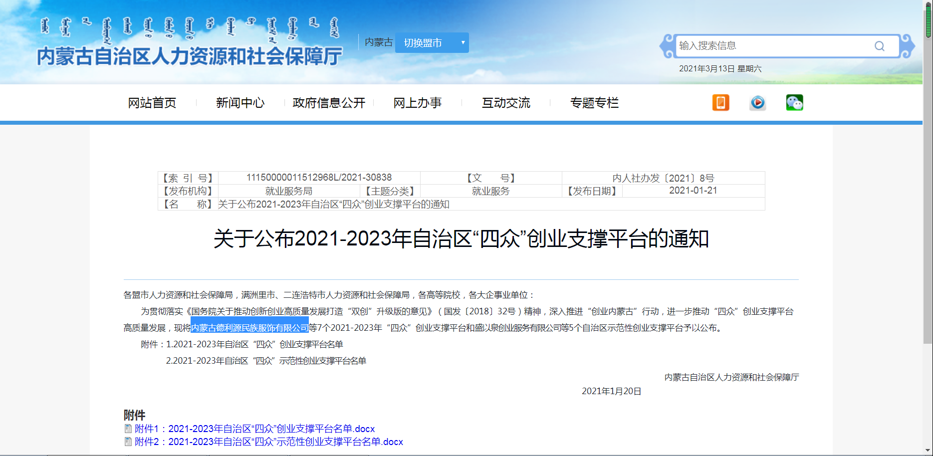Viewport: 933px width, 456px height.
Task: Open the WeChat sharing icon
Action: point(794,102)
